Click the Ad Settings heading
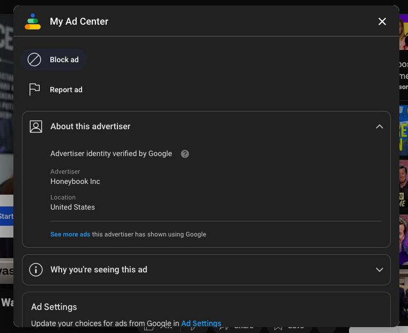408x333 pixels. pyautogui.click(x=54, y=307)
